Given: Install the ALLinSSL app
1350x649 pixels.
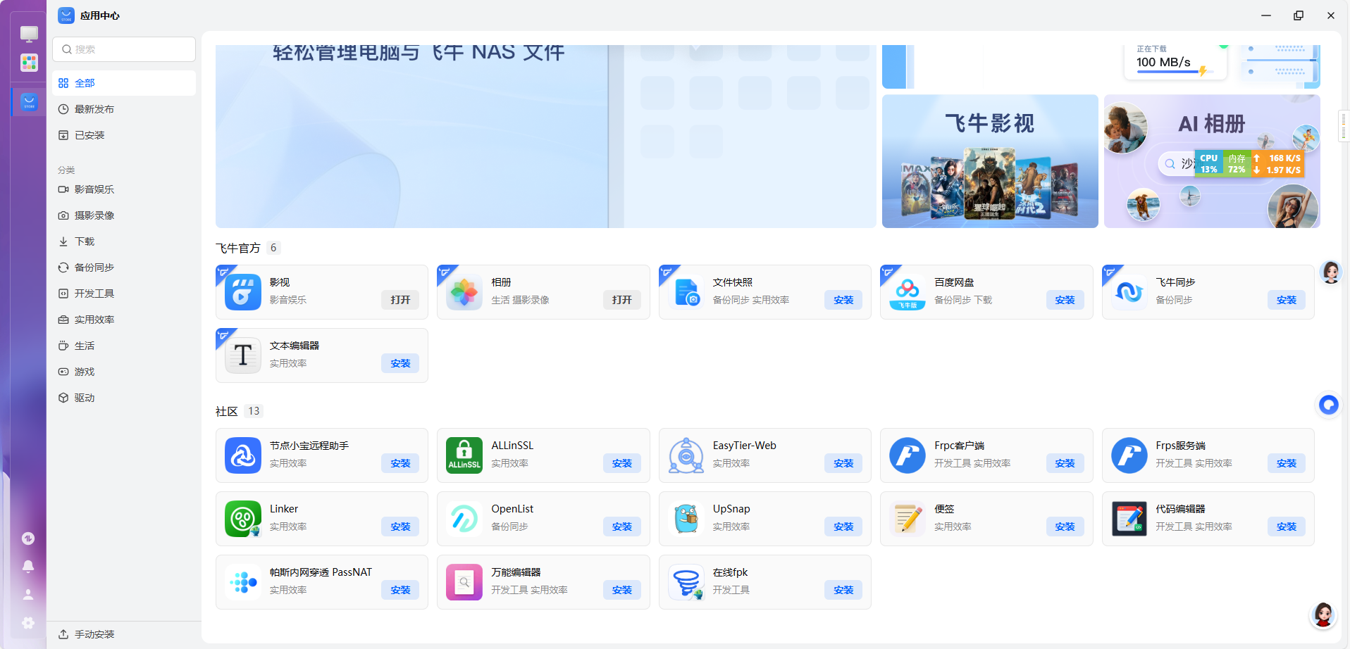Looking at the screenshot, I should click(622, 463).
